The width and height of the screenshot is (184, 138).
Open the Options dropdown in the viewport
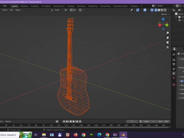[x=165, y=14]
